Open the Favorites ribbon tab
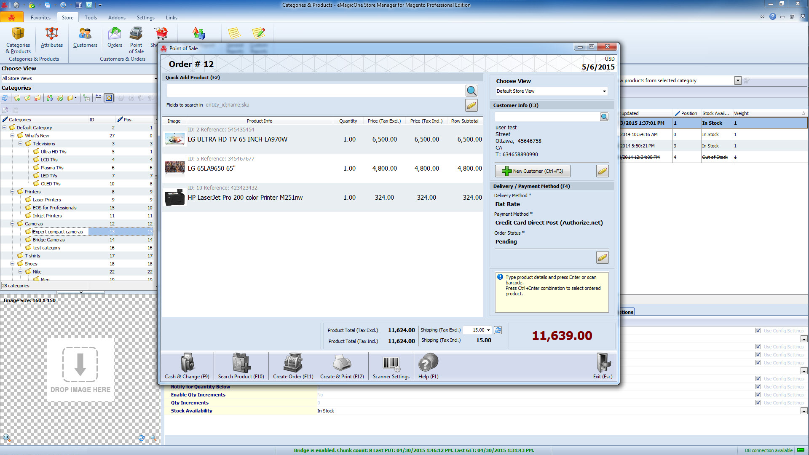809x455 pixels. 40,18
